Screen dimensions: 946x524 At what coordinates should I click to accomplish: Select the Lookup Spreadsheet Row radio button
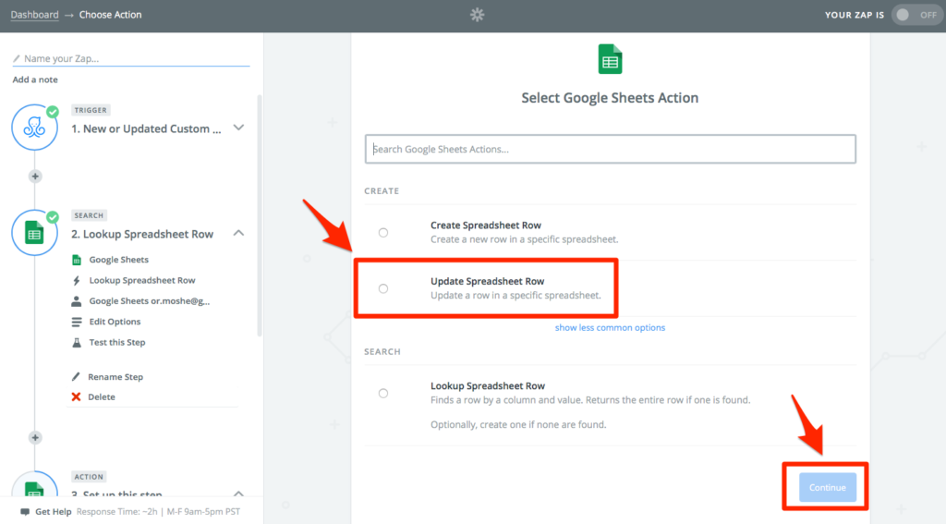pyautogui.click(x=383, y=394)
